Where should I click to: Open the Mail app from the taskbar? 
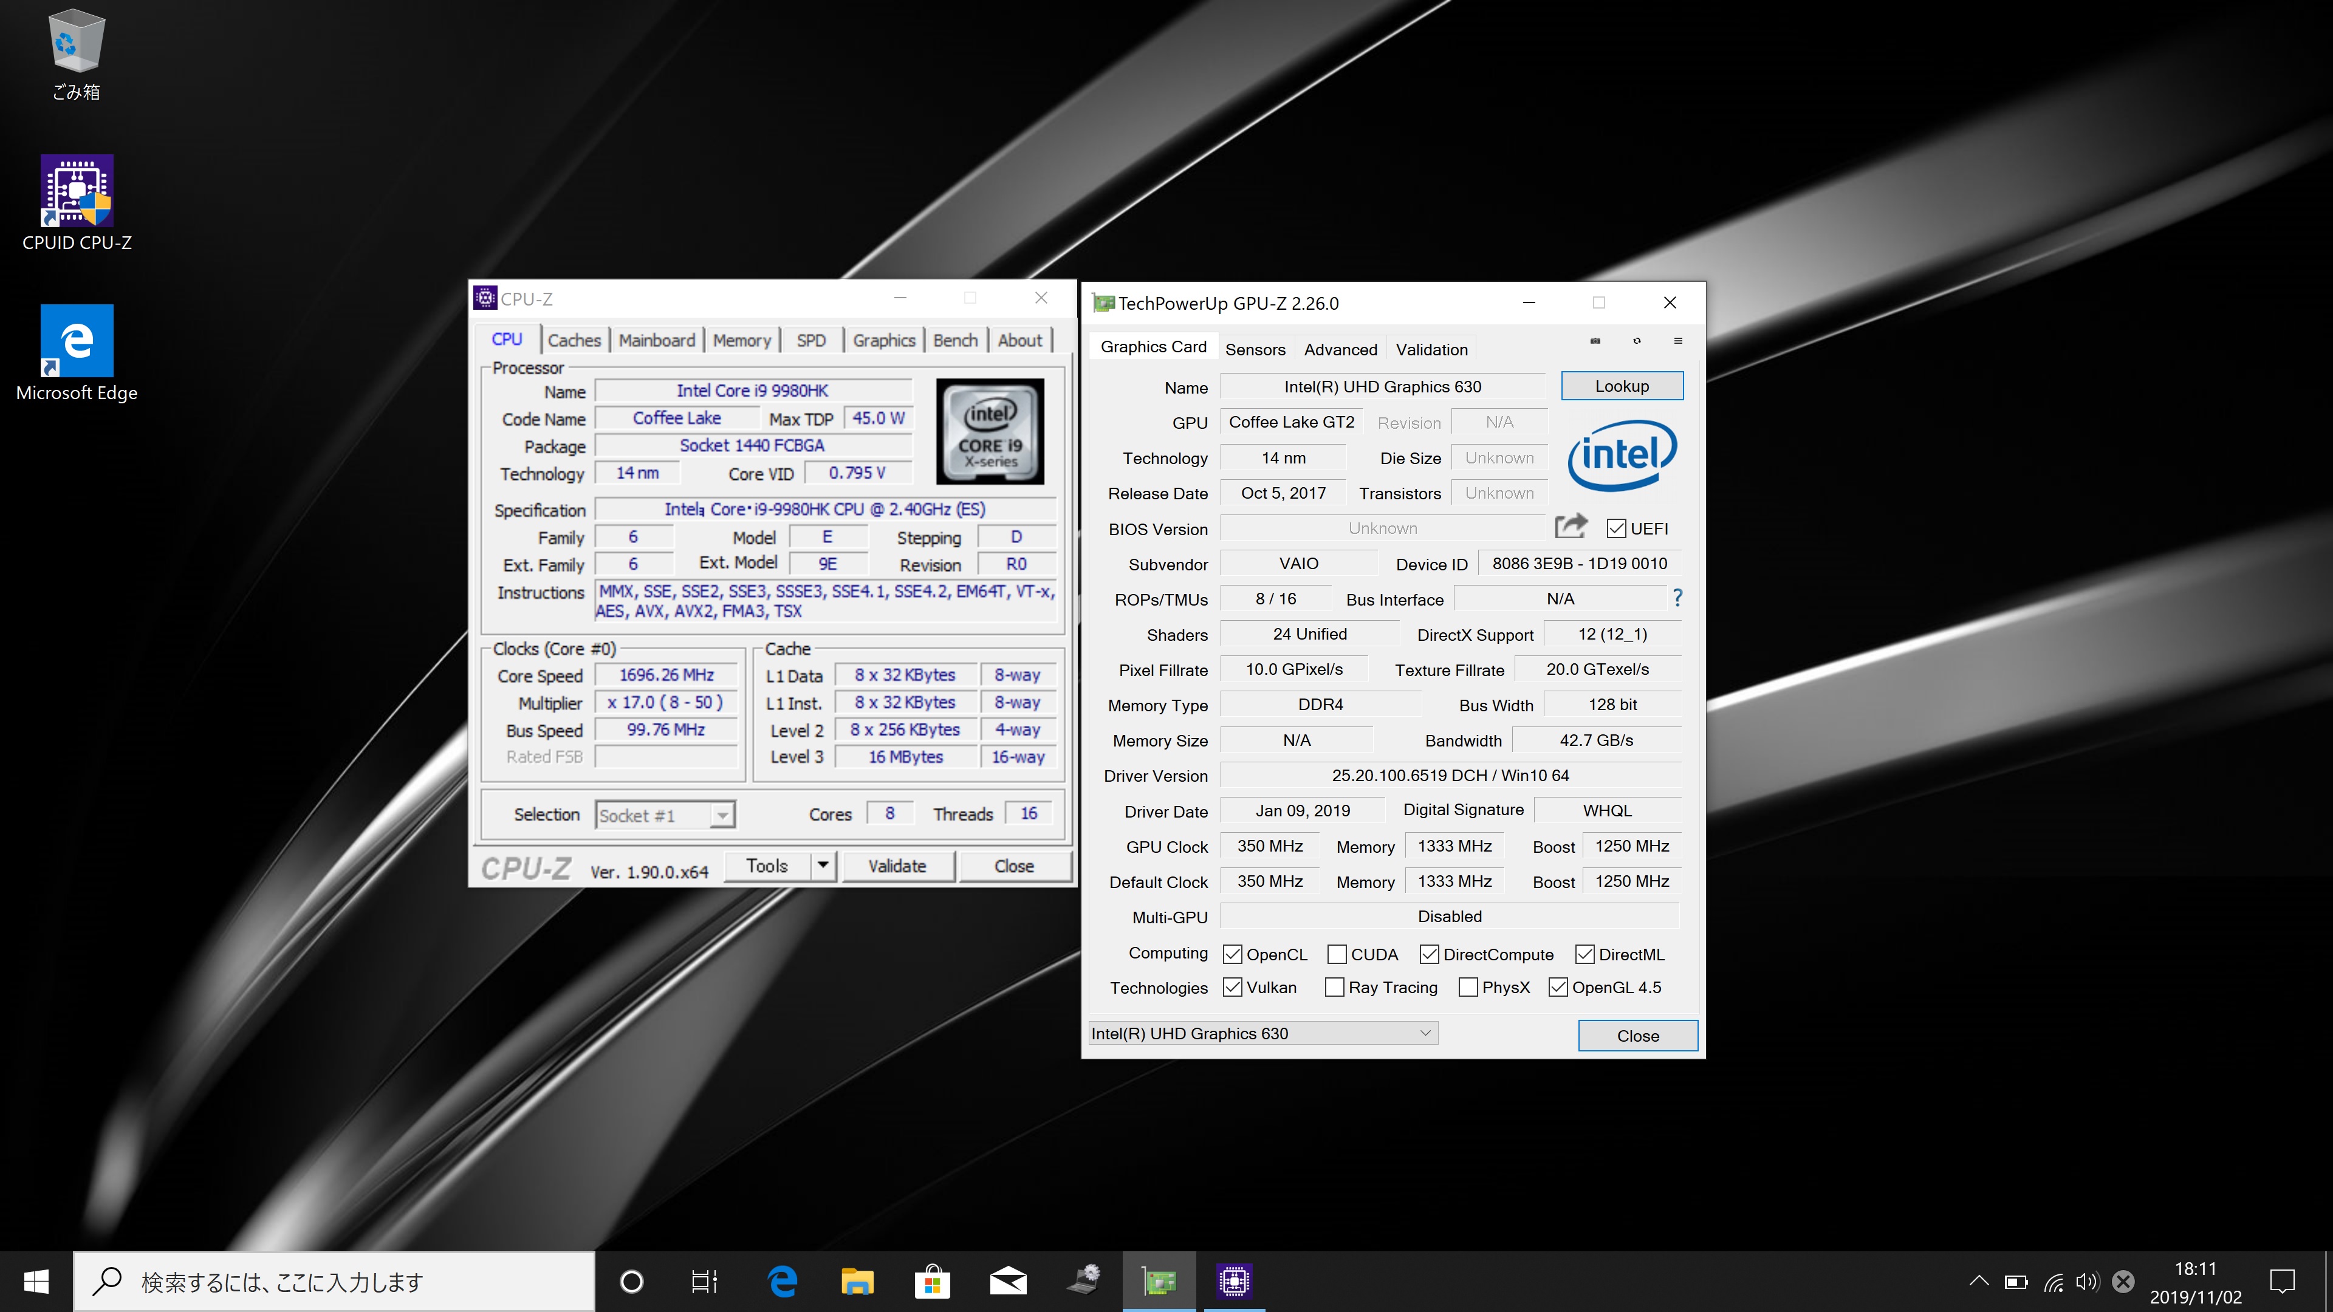click(1007, 1281)
